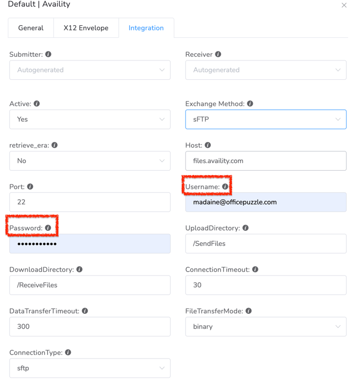Click the DataTransferTimeout info icon

coord(85,311)
